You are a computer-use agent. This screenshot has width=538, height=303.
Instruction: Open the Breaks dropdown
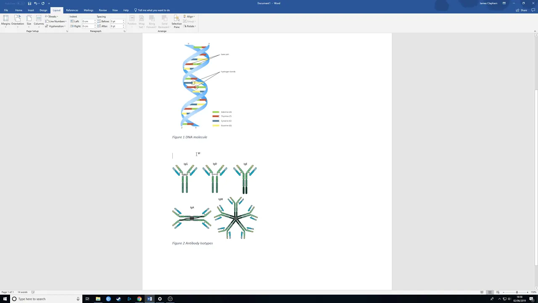coord(52,16)
